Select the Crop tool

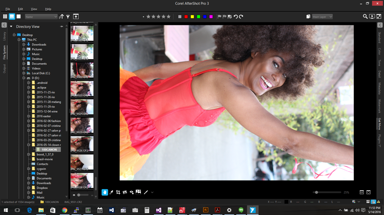point(118,192)
